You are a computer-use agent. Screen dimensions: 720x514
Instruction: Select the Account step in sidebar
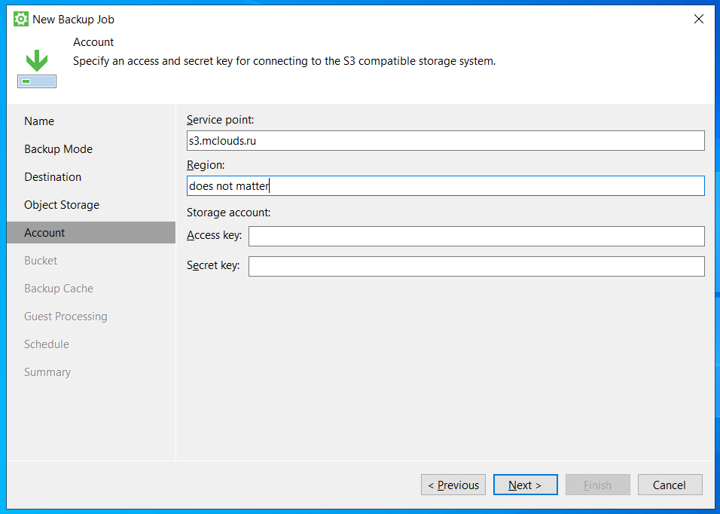[x=44, y=233]
